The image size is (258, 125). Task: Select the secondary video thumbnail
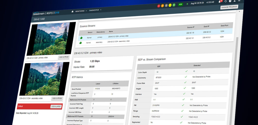click(x=44, y=79)
